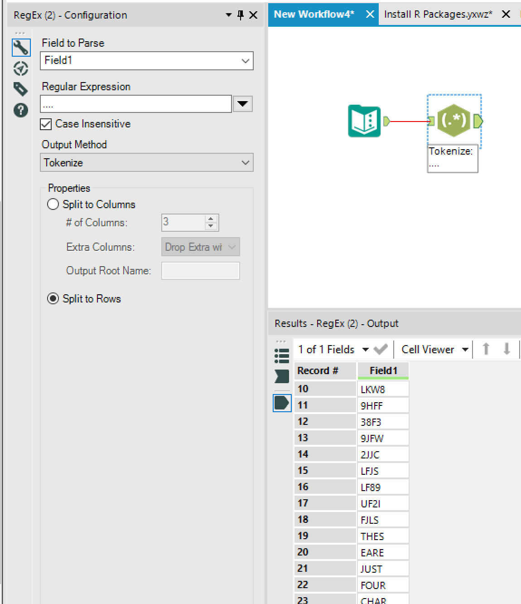Select the Split to Columns radio button
The height and width of the screenshot is (604, 521).
53,204
